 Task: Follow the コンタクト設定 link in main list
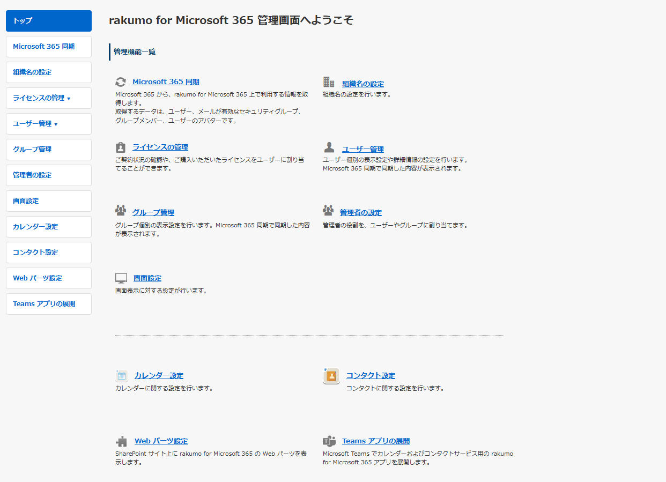click(x=371, y=375)
